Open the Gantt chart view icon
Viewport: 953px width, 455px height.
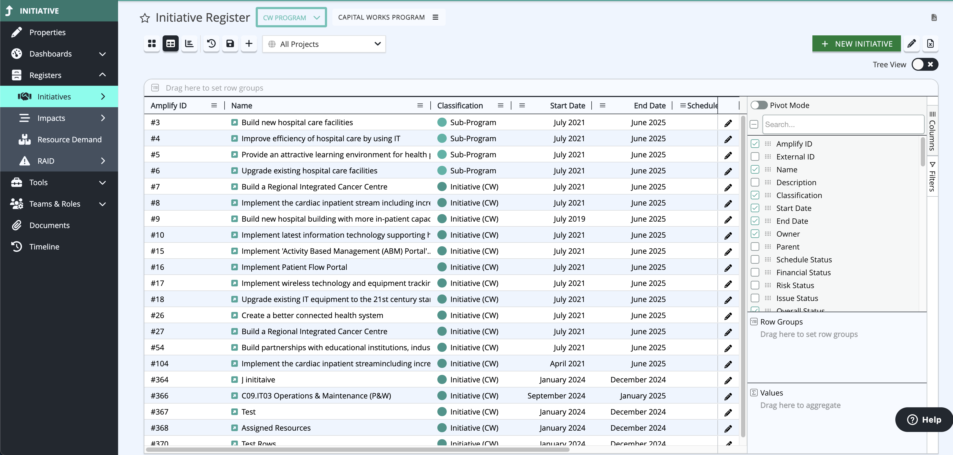click(x=189, y=44)
